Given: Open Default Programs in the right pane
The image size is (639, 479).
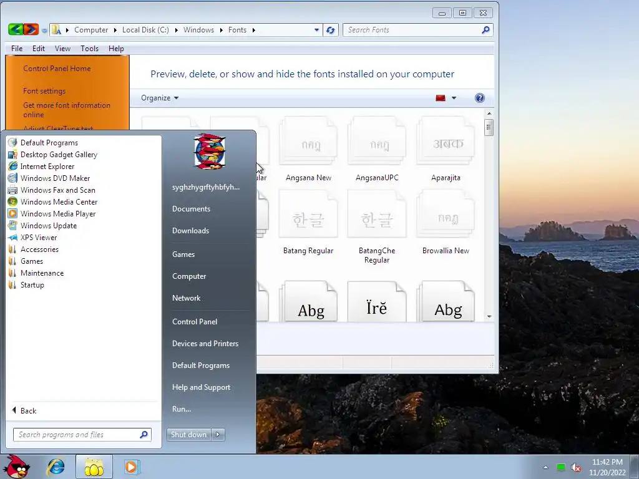Looking at the screenshot, I should click(201, 365).
